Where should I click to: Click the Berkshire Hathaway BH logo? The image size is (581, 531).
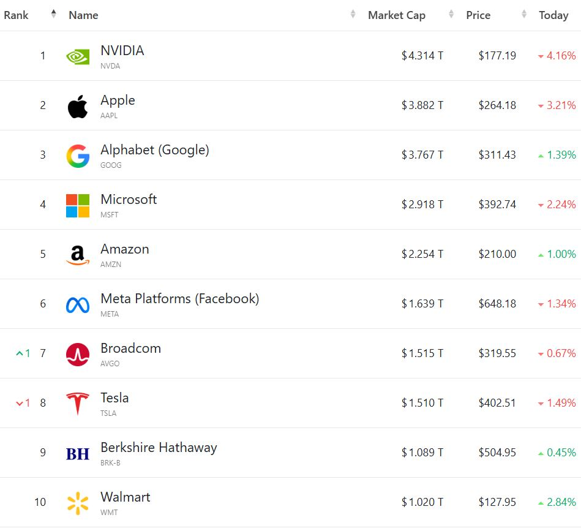[x=78, y=453]
